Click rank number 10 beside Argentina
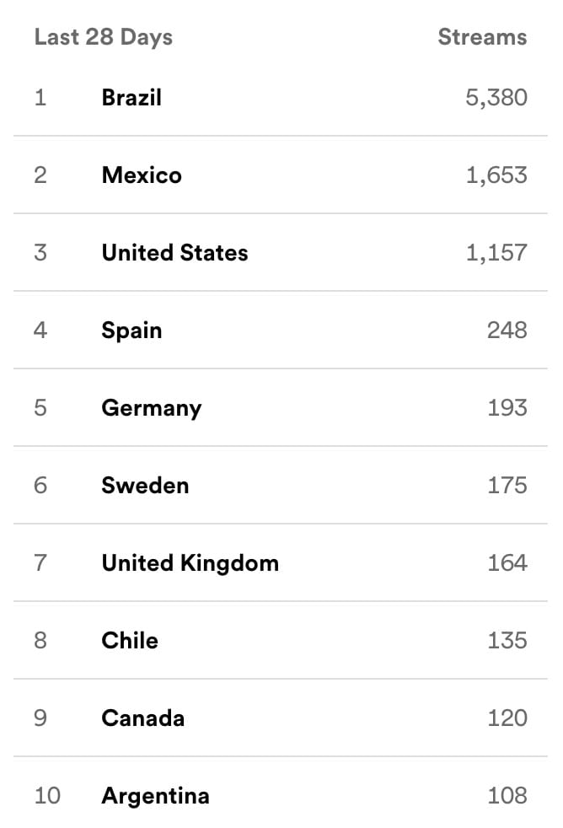 tap(47, 796)
